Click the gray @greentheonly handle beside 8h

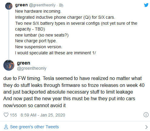(42, 5)
